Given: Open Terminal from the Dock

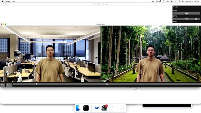Looking at the screenshot, I should [86, 108].
